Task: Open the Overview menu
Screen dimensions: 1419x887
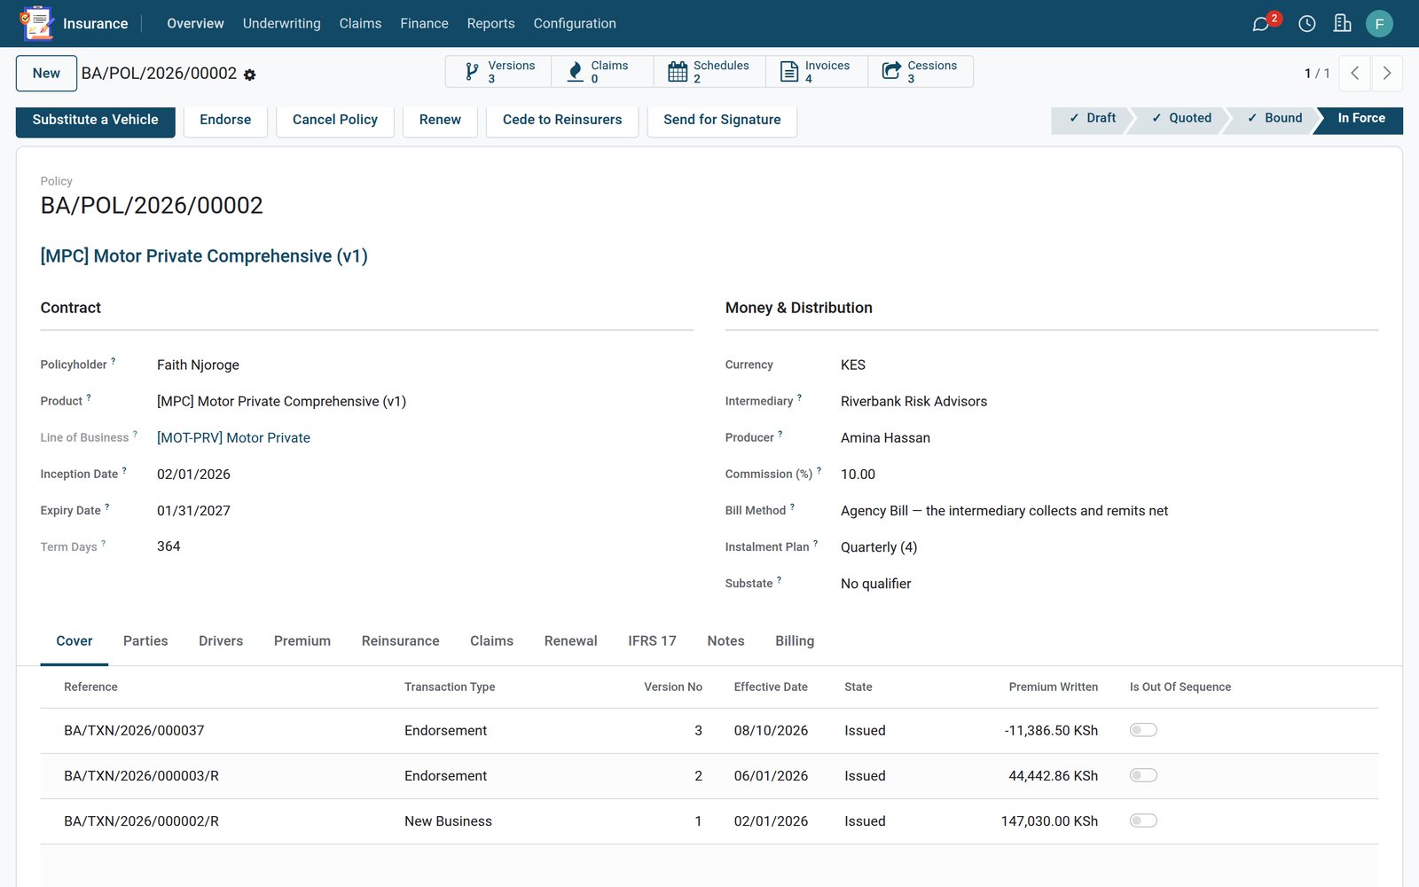Action: point(195,24)
